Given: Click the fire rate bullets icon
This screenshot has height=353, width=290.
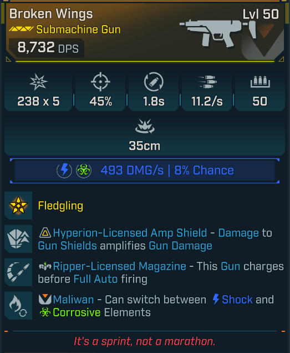Looking at the screenshot, I should [207, 82].
